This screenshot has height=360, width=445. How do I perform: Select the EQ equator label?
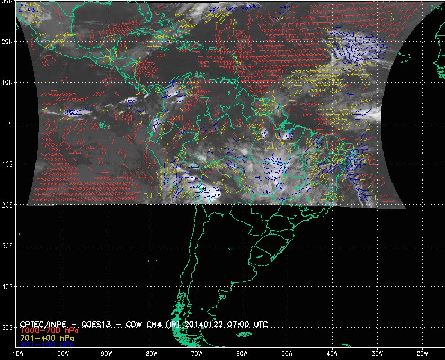[9, 123]
